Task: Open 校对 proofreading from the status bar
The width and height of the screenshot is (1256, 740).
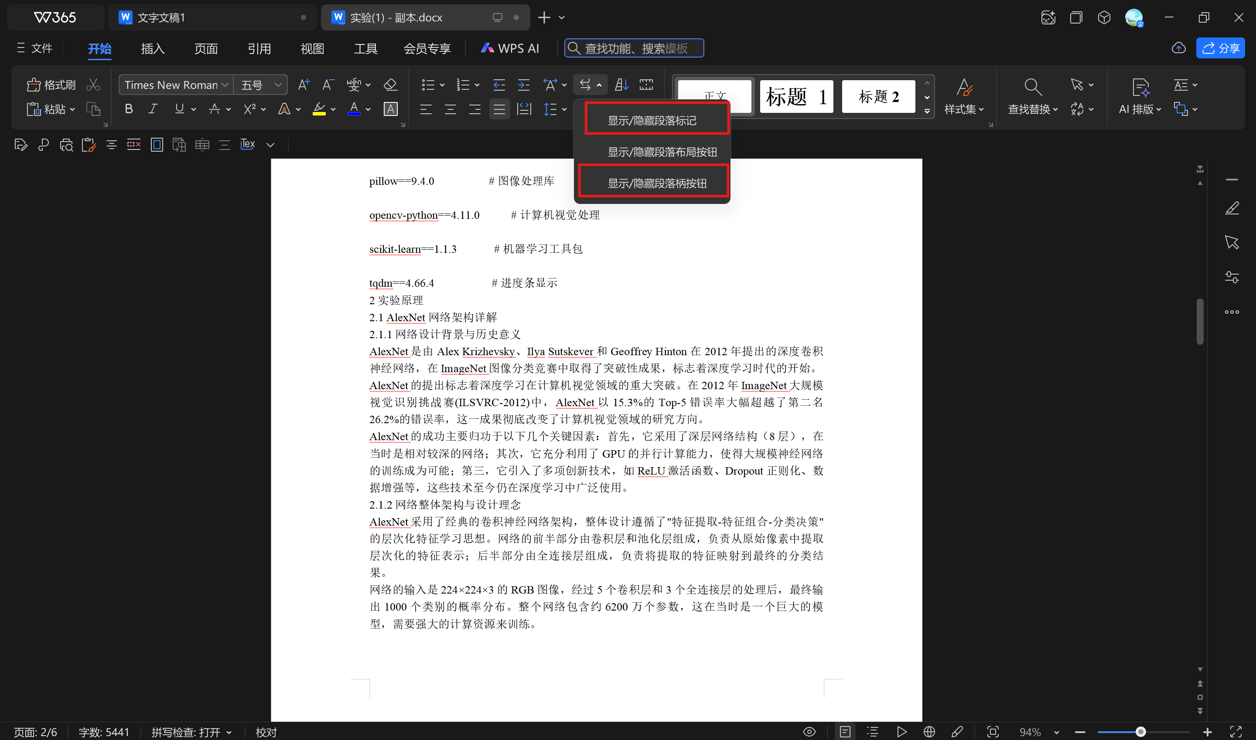Action: click(266, 732)
